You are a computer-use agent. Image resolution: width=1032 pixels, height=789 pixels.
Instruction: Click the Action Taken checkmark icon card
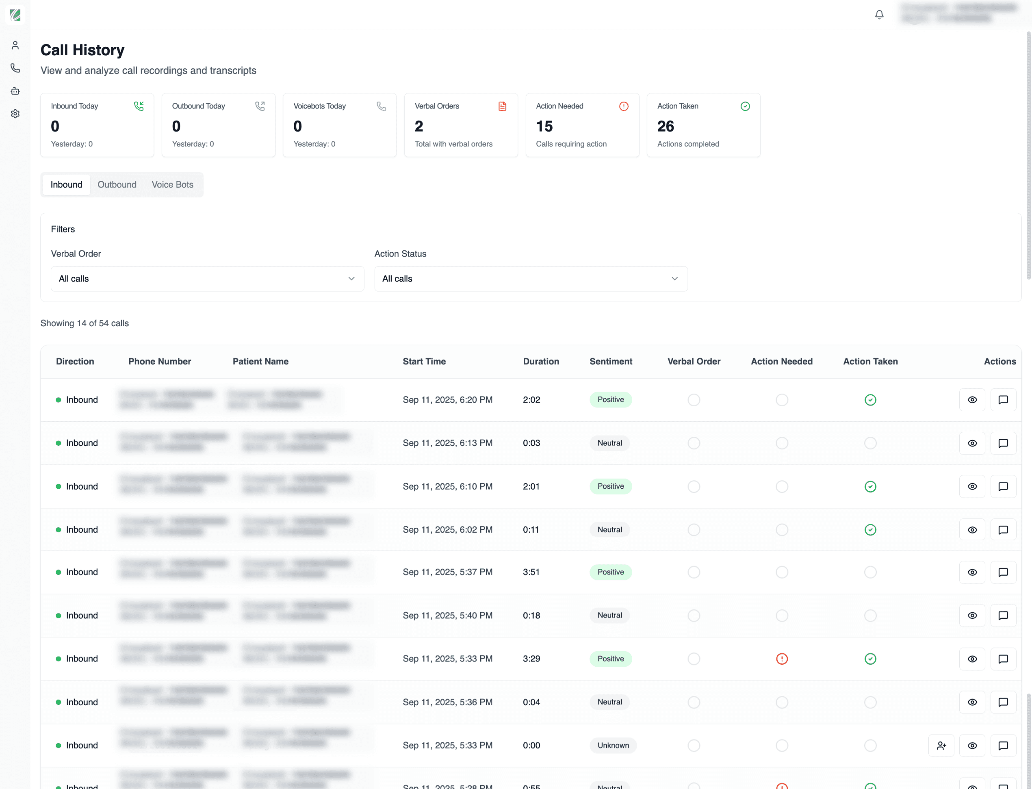coord(745,106)
